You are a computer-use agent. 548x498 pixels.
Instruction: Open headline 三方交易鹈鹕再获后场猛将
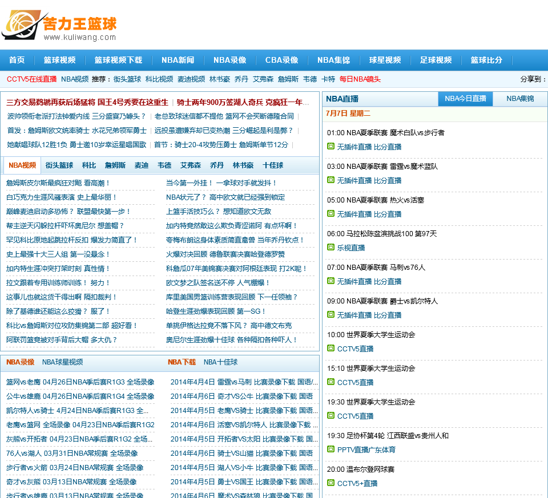click(x=87, y=102)
